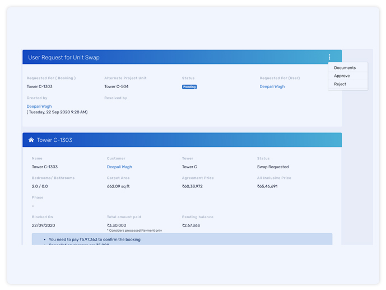Click the ₹60,33,972 agreement price
386x290 pixels.
[192, 186]
